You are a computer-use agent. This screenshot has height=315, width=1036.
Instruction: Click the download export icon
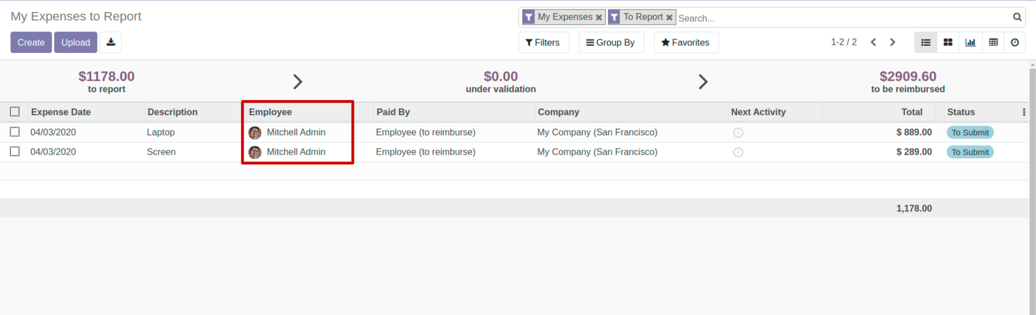(111, 43)
